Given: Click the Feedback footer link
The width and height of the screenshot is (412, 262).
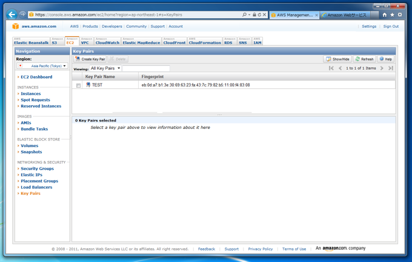Looking at the screenshot, I should click(207, 249).
